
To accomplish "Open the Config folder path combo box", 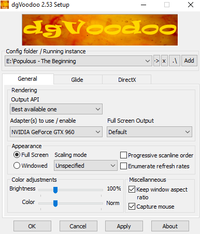I will tap(78, 61).
